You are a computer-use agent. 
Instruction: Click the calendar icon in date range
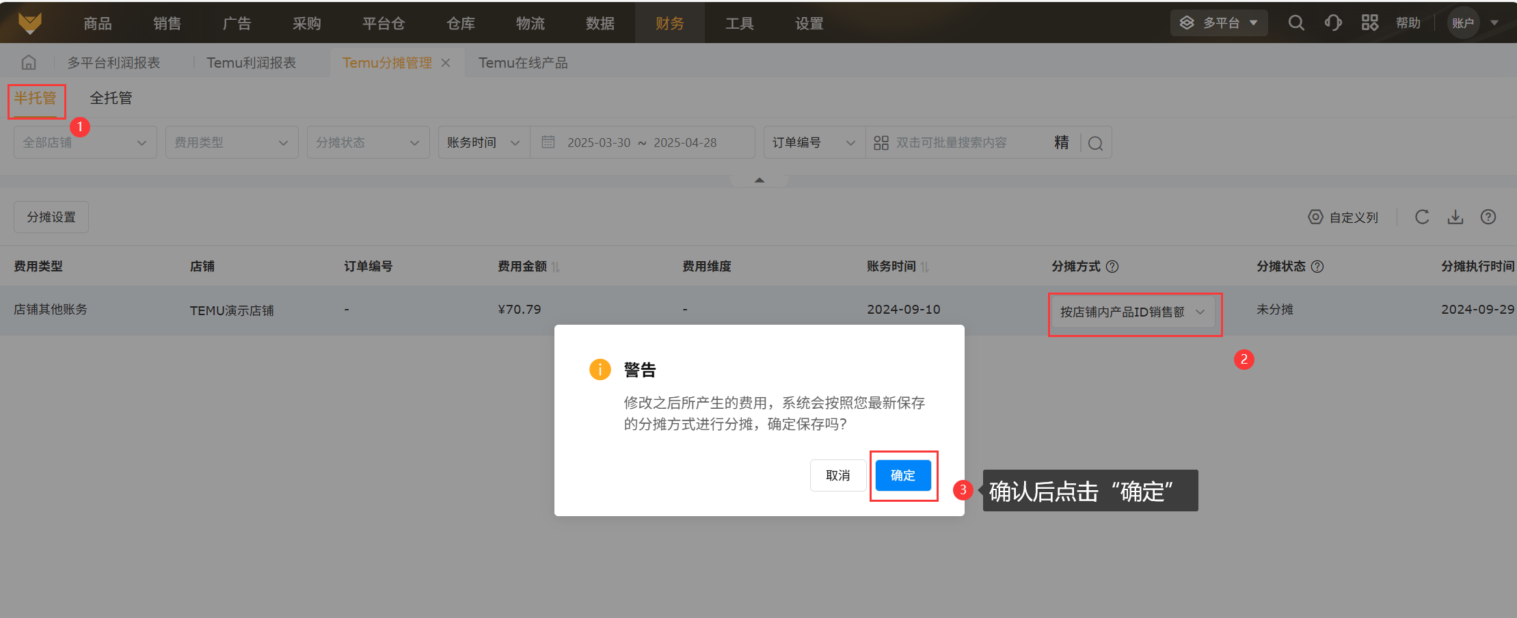(548, 142)
